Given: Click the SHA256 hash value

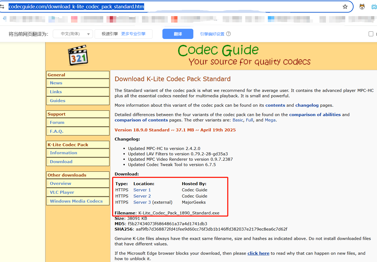Looking at the screenshot, I should 211,229.
